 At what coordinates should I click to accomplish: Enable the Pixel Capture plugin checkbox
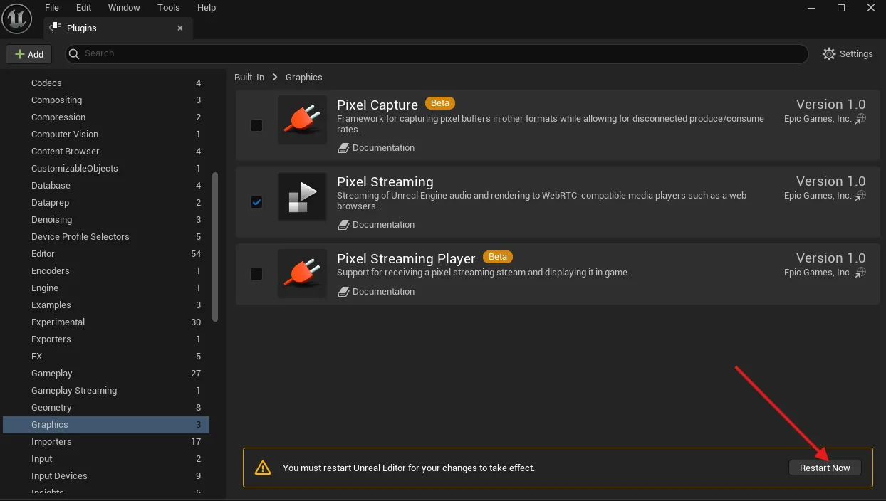pyautogui.click(x=256, y=125)
